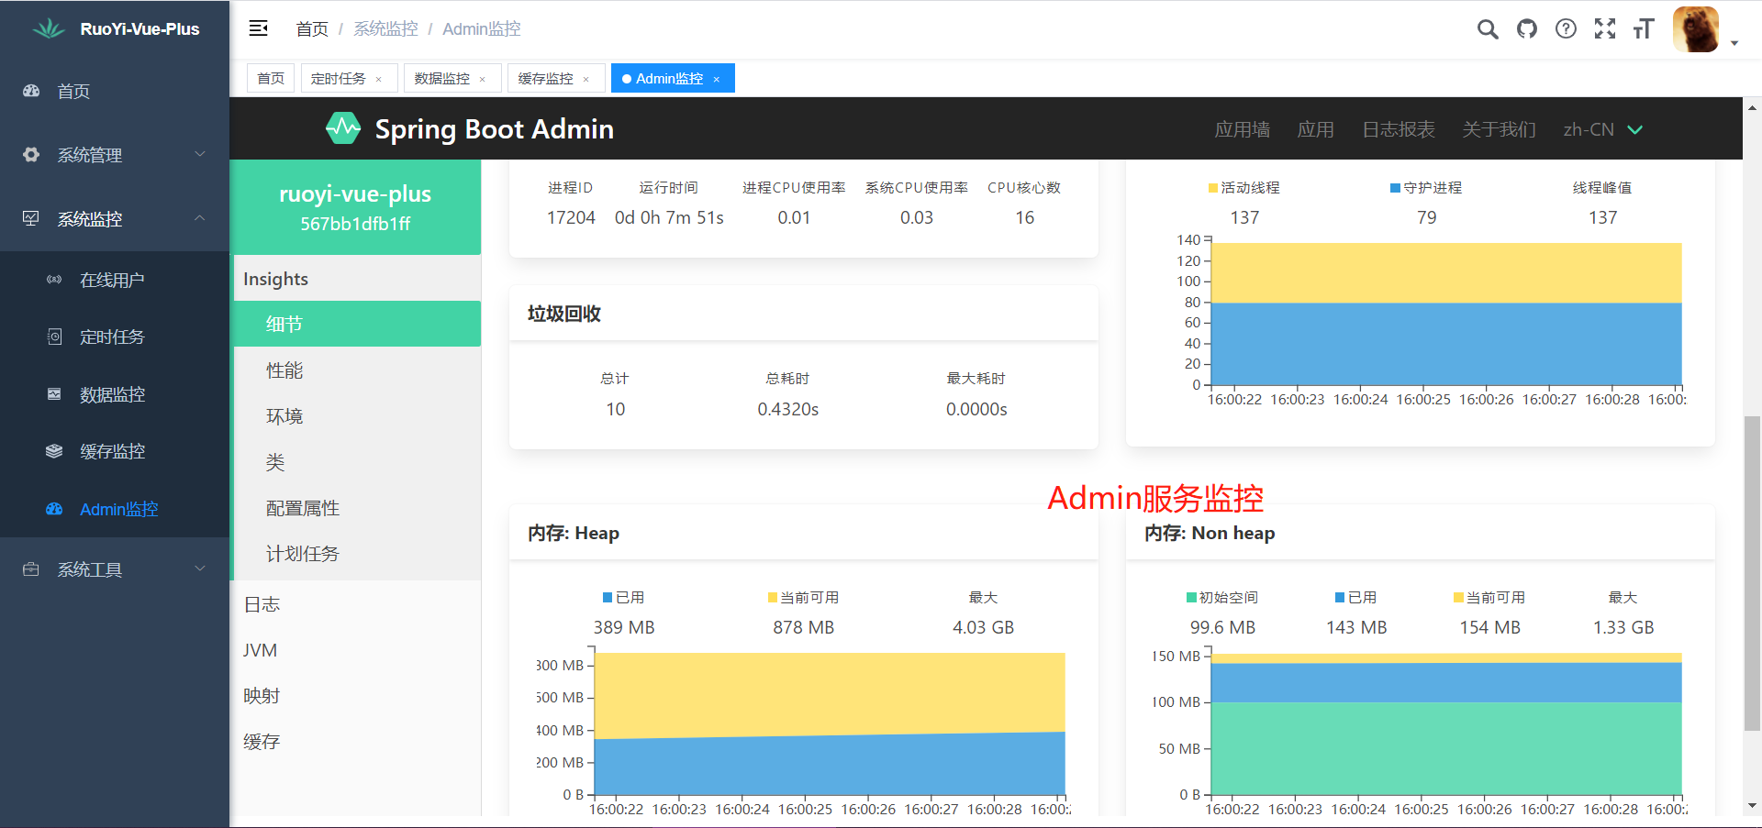Image resolution: width=1762 pixels, height=828 pixels.
Task: Close the 定时任务 tab
Action: coord(378,80)
